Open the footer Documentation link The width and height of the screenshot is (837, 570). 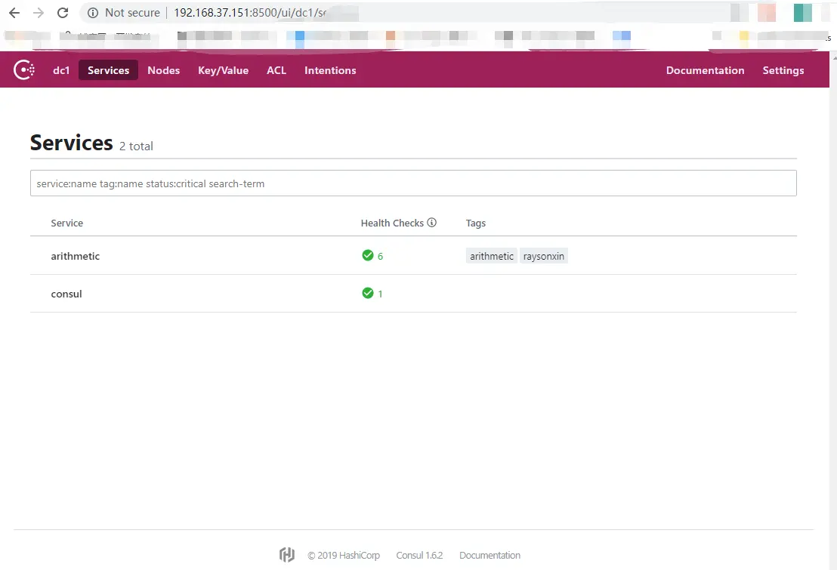tap(490, 555)
